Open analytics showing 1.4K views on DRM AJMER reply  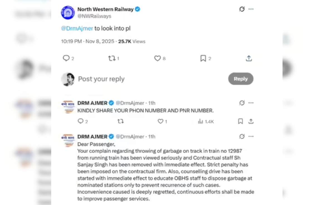(x=205, y=121)
